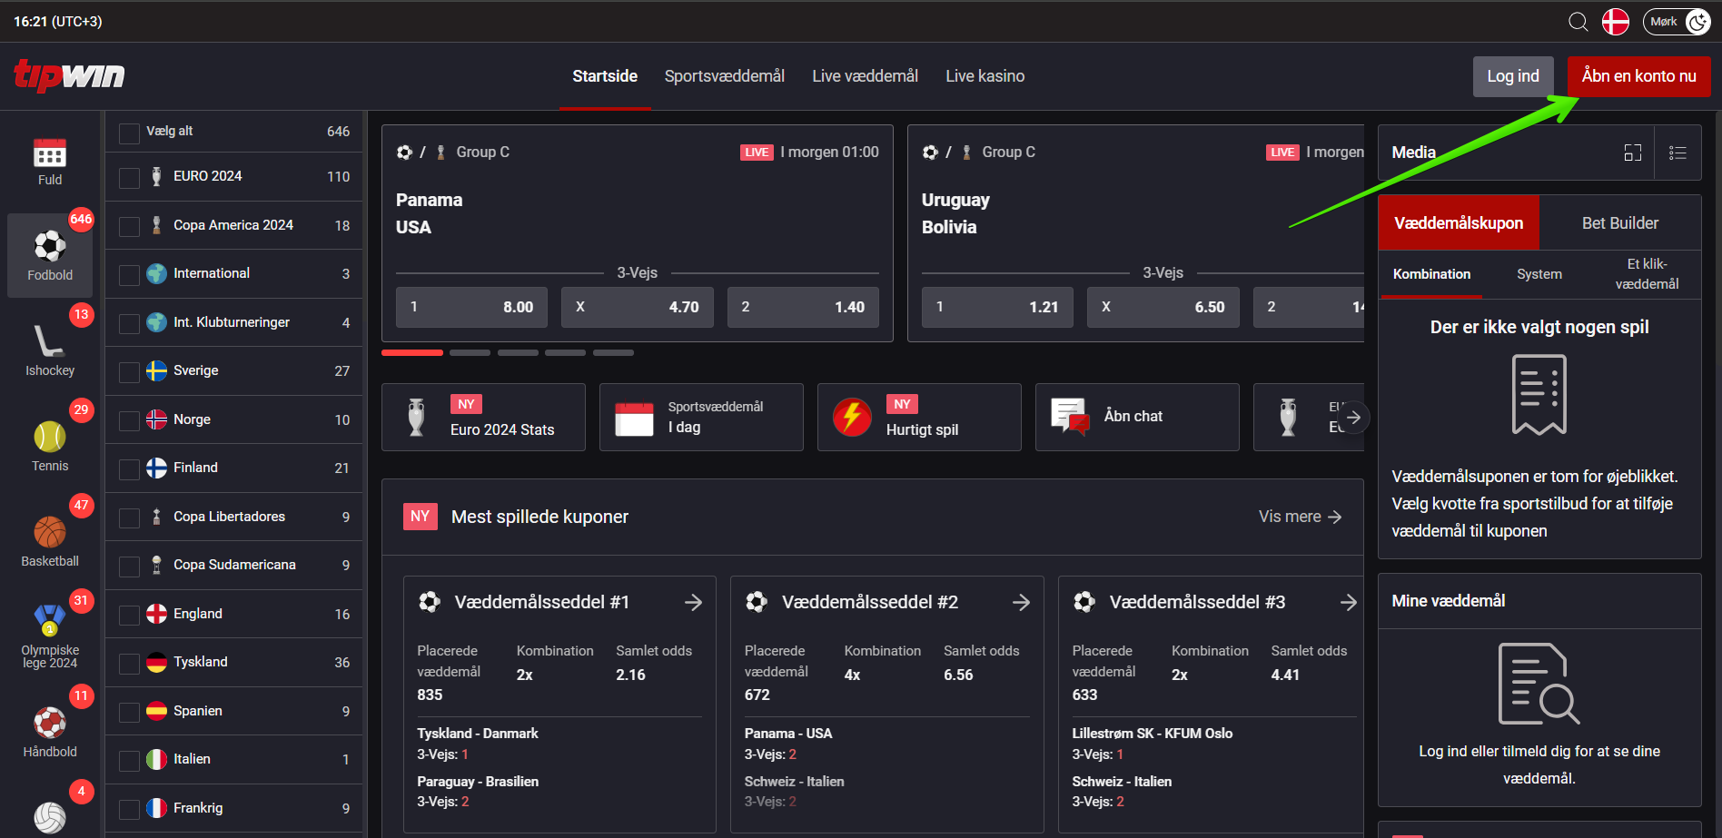1722x838 pixels.
Task: Open Sportsvæddemål in the top menu
Action: coord(725,76)
